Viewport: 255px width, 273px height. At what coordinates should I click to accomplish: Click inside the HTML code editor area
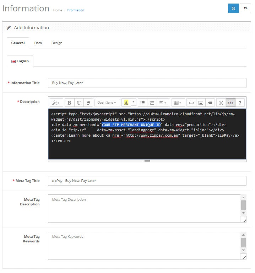[147, 134]
